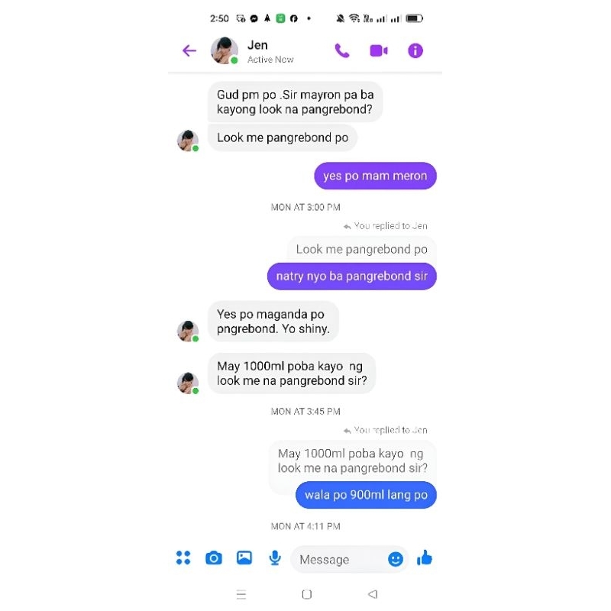Tap Jen's name in the header

coord(257,45)
